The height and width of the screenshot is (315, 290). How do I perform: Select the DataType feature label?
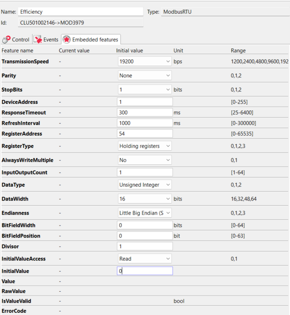point(13,185)
